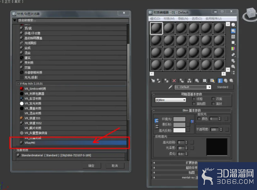This screenshot has height=190, width=257.
Task: Click the 漫反射 color swatch
Action: 179,125
